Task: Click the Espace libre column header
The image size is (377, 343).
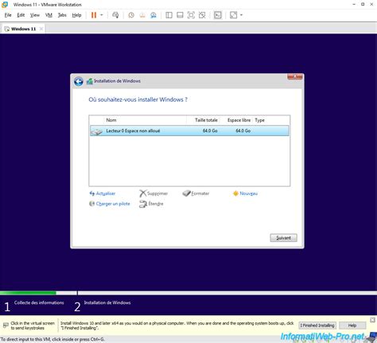Action: tap(239, 120)
